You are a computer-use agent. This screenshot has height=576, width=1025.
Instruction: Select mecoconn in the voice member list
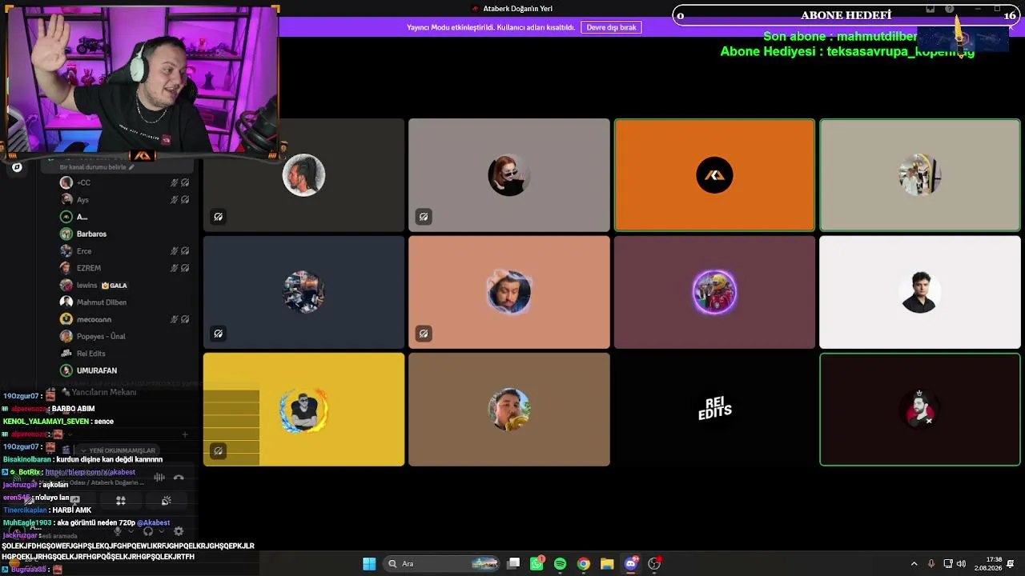126,319
